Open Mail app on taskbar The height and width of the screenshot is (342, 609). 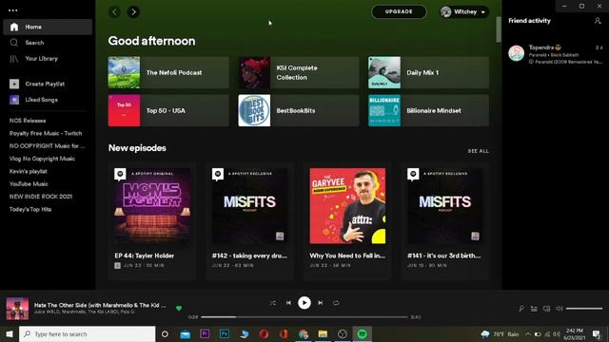pos(186,333)
